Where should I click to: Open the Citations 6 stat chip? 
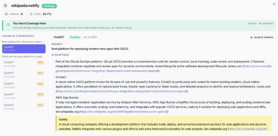coord(14,14)
